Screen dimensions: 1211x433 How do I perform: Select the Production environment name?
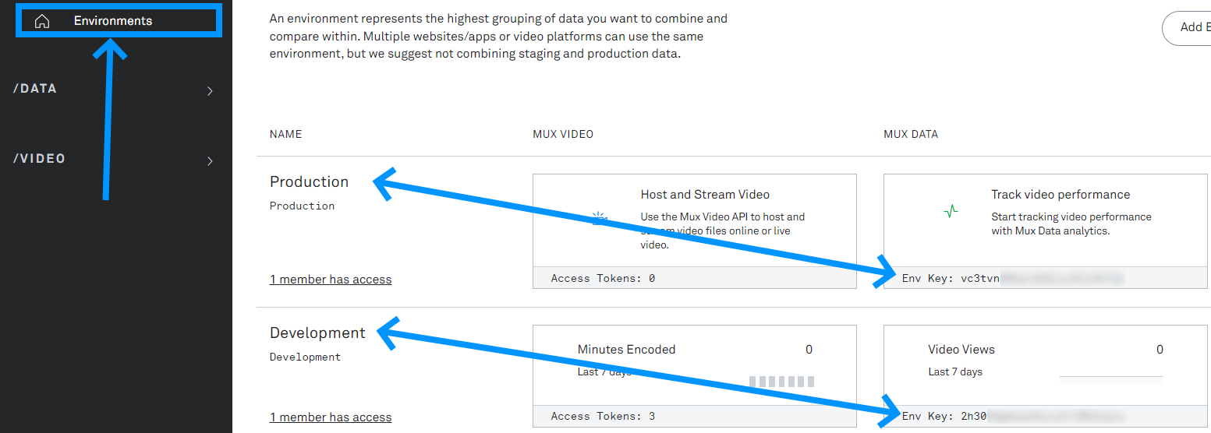click(309, 181)
